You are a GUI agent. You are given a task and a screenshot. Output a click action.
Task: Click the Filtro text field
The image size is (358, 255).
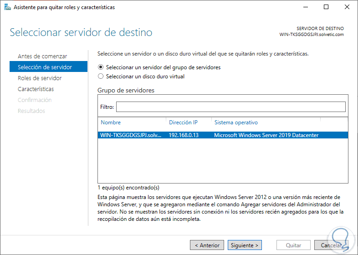230,107
